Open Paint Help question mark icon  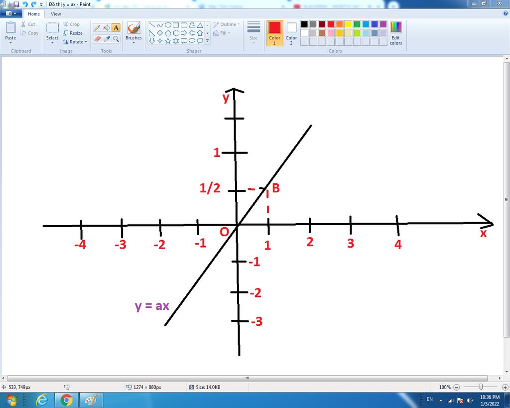pos(506,13)
